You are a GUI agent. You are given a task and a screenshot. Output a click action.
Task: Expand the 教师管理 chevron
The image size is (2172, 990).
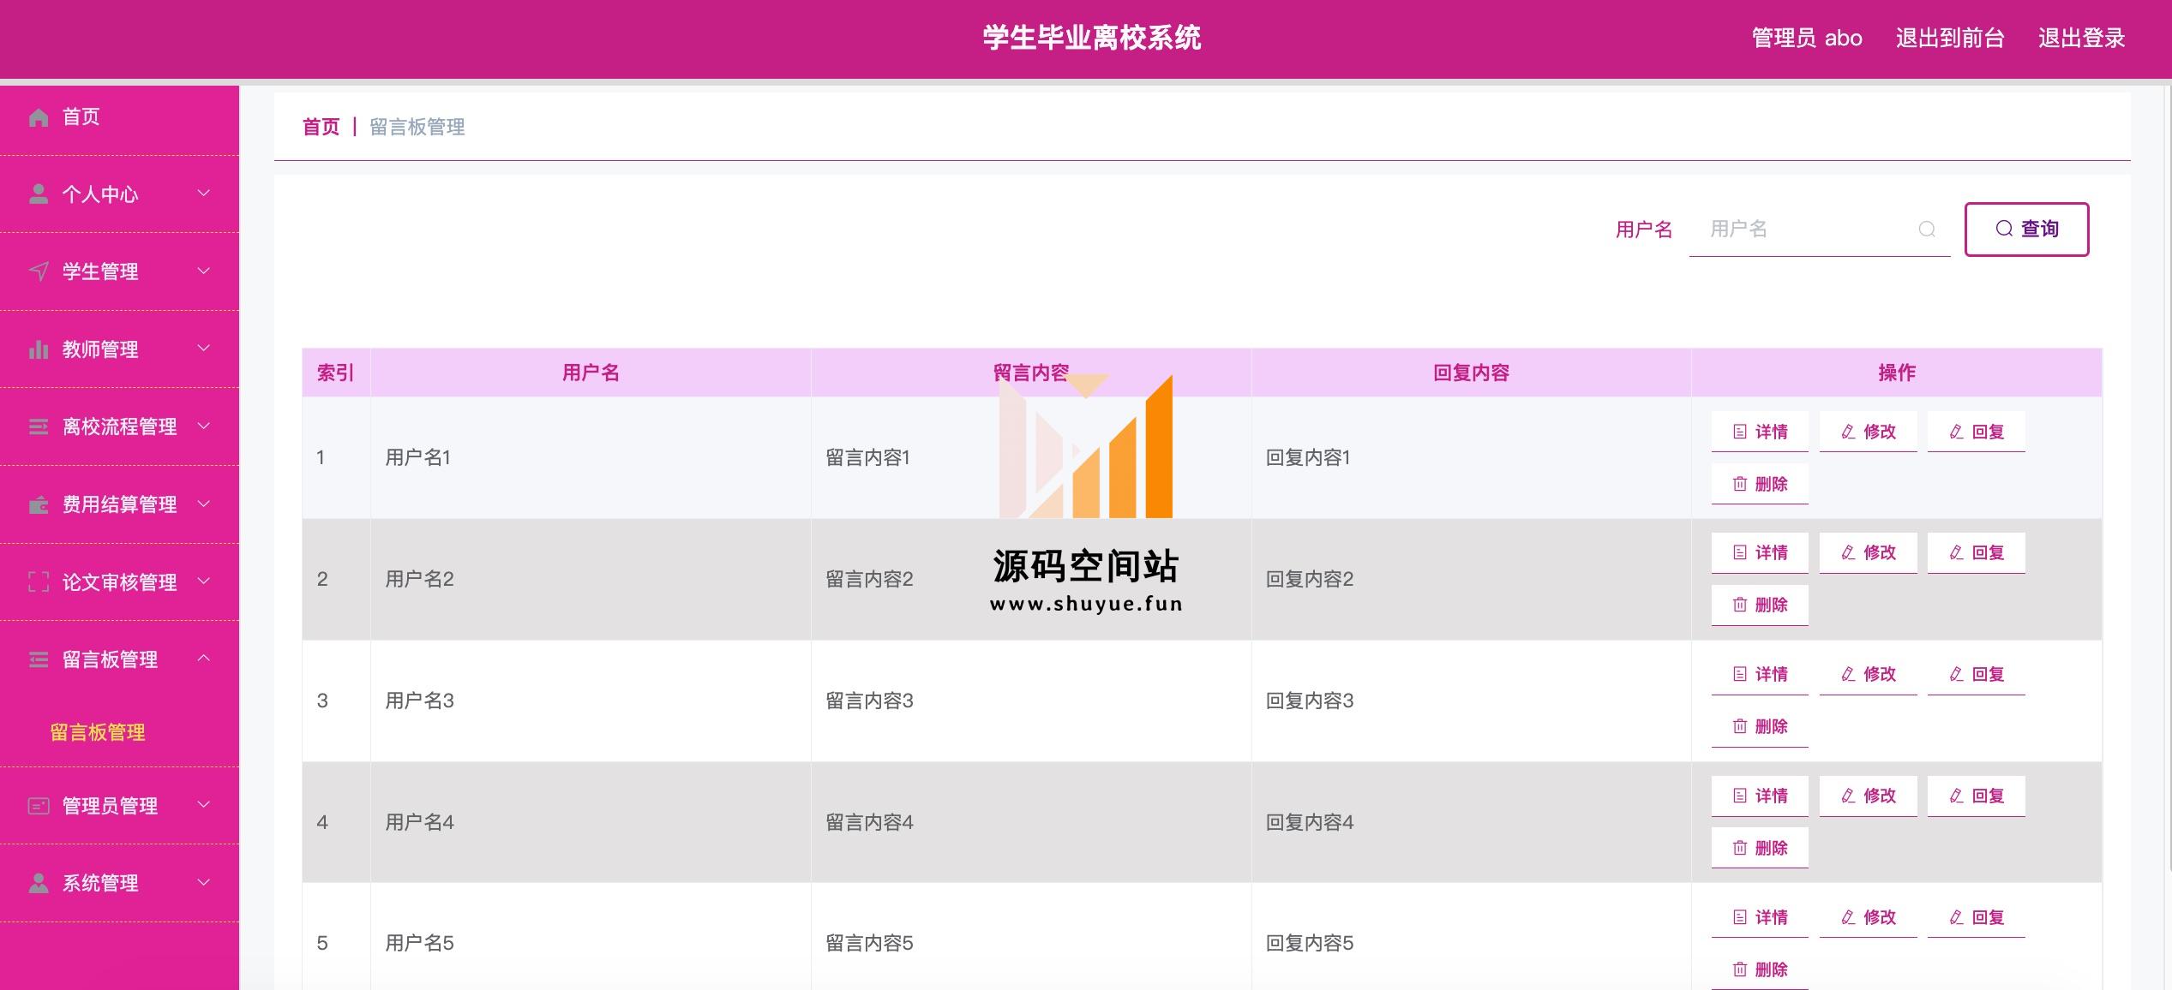click(204, 349)
